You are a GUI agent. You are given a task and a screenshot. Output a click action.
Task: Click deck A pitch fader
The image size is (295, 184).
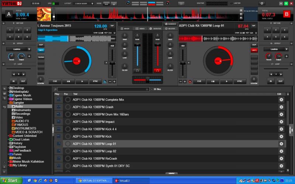tap(112, 63)
